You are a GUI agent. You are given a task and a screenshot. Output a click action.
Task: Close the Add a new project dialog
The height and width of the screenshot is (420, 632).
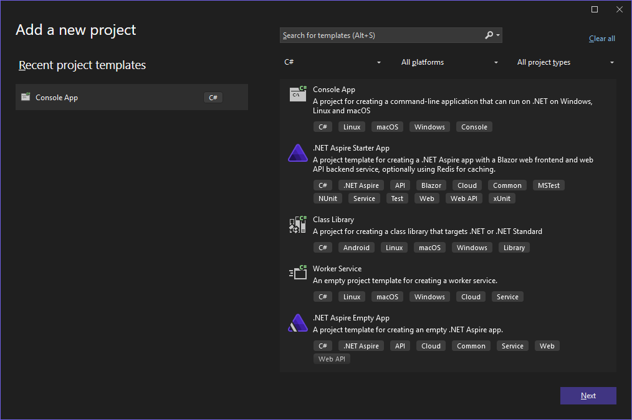(620, 9)
